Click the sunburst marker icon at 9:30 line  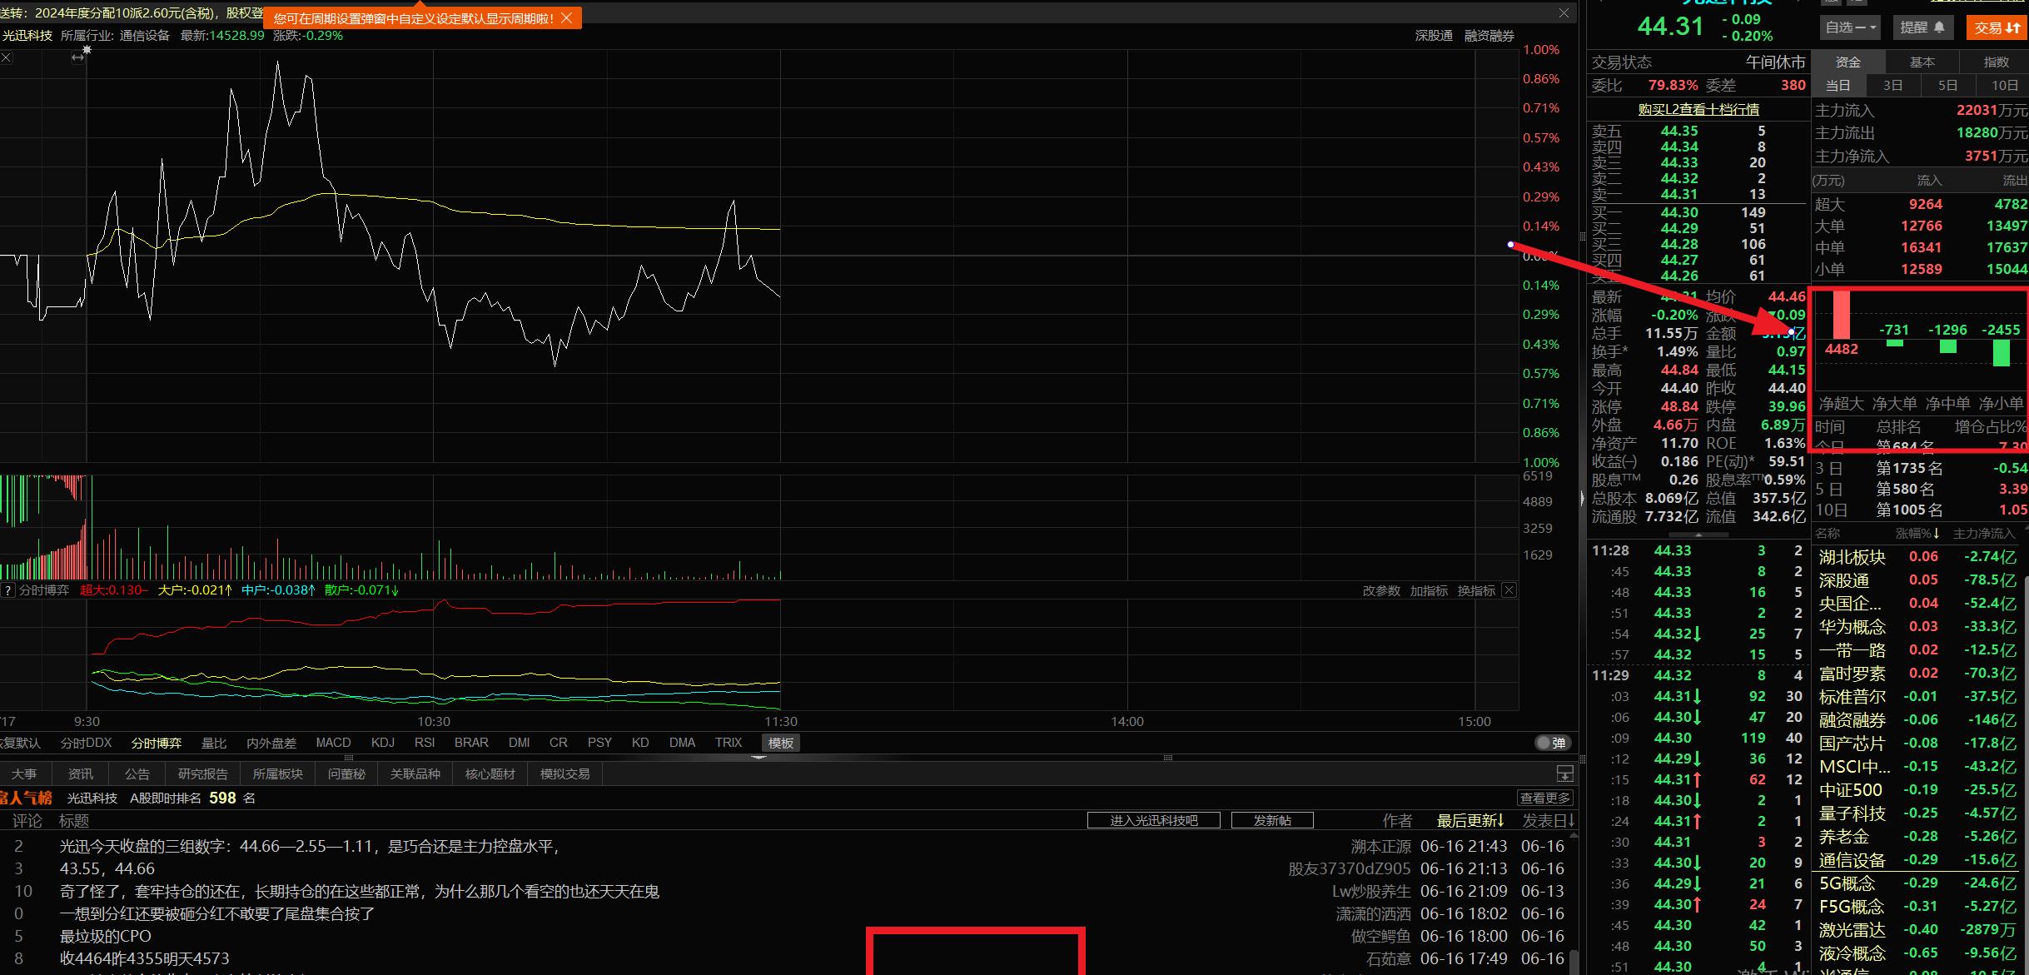[x=87, y=50]
